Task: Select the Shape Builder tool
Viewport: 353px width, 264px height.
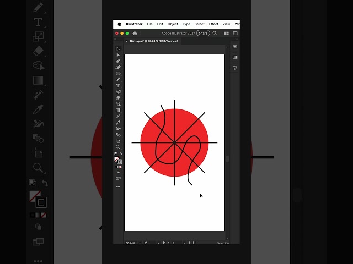Action: 118,104
